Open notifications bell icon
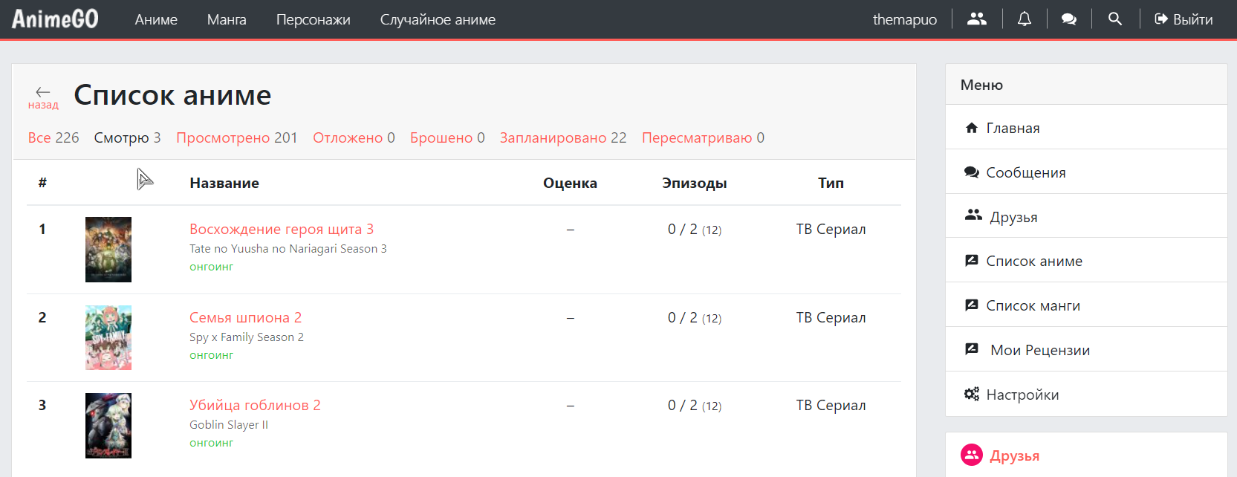The width and height of the screenshot is (1237, 477). 1024,19
